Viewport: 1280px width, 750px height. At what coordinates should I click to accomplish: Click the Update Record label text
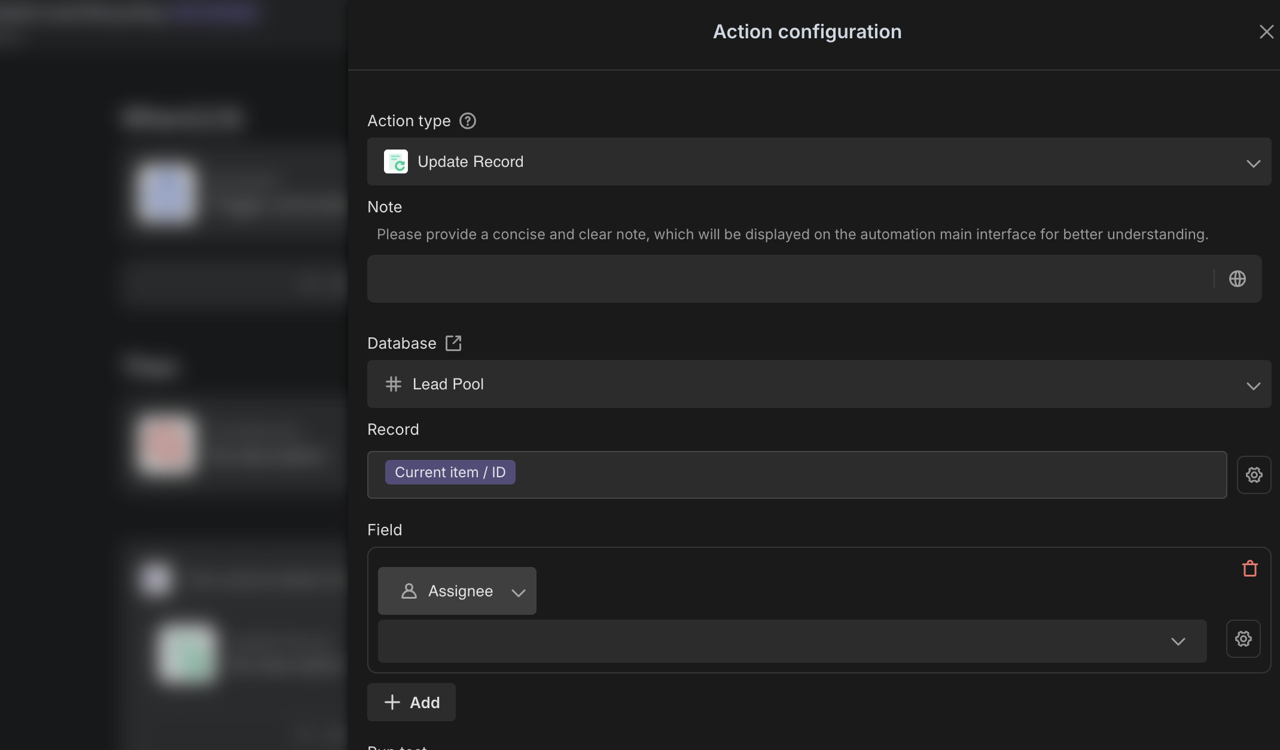click(470, 161)
